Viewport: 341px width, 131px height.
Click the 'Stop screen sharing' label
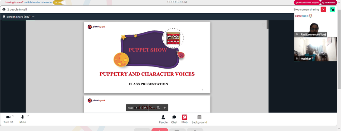coord(306,10)
